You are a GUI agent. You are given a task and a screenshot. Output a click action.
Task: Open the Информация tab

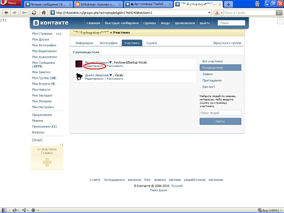[84, 43]
